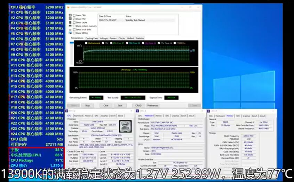Open the Mainboard tab in the CPU-Z window showing Timings
This screenshot has width=294, height=182.
tap(220, 116)
